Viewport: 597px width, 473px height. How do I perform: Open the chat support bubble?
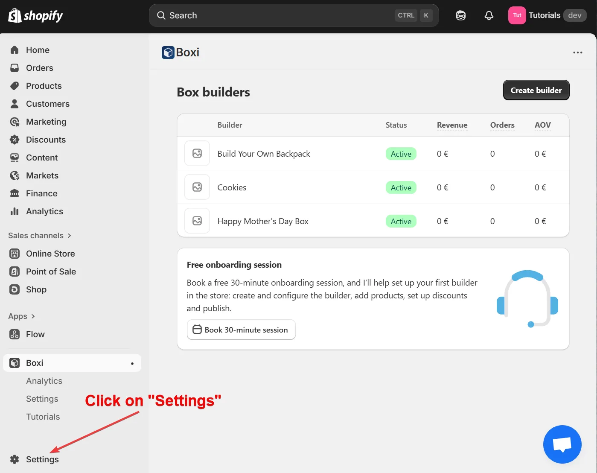point(562,444)
